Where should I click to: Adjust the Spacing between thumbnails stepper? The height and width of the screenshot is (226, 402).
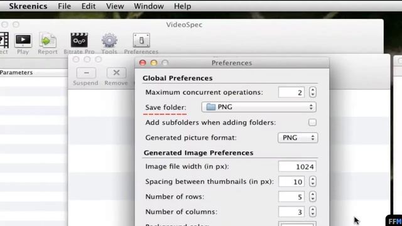pos(313,181)
